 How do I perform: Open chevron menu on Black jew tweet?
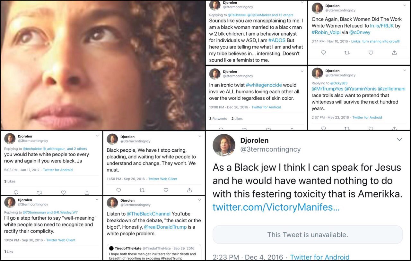click(x=399, y=139)
